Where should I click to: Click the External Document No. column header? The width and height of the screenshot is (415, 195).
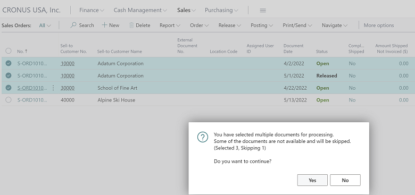point(187,46)
